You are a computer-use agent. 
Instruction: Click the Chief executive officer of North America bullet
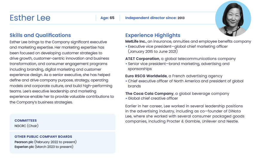[185, 81]
